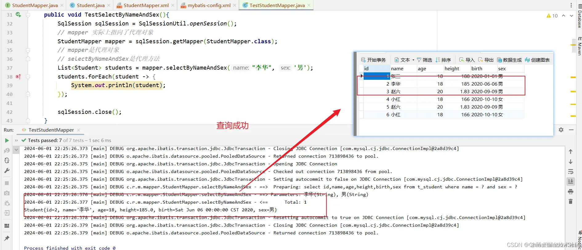This screenshot has width=582, height=250.
Task: Click the height column header
Action: click(x=457, y=68)
